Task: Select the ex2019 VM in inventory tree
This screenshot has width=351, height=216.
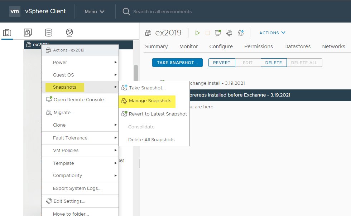Action: tap(78, 44)
